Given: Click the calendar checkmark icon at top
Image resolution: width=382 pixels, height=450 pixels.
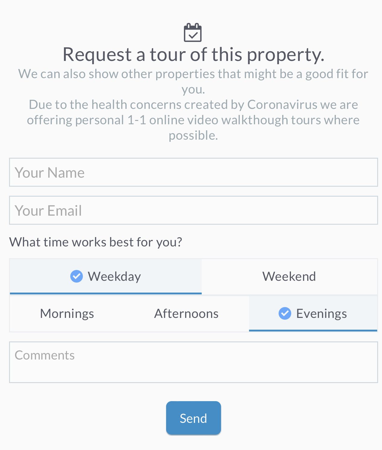Looking at the screenshot, I should (x=193, y=33).
